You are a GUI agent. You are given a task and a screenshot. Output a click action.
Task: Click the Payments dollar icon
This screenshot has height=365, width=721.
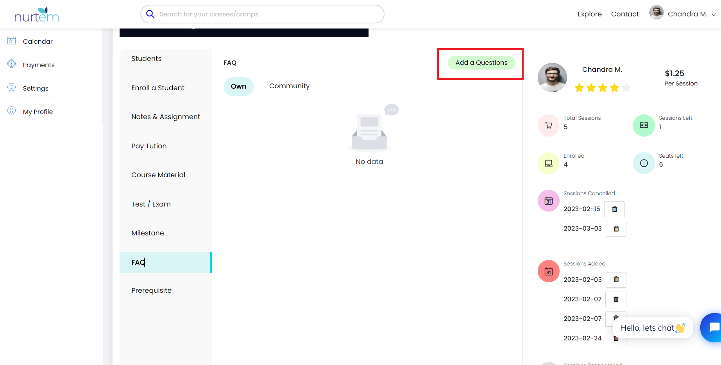[x=12, y=64]
